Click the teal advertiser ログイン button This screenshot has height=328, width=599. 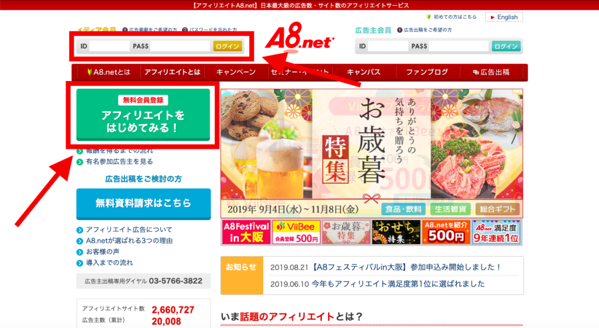[506, 47]
